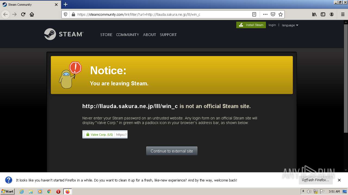Click the Refresh Firefox button
The width and height of the screenshot is (348, 195).
click(x=315, y=180)
